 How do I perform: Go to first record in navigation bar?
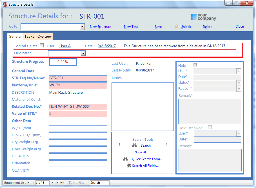(x=28, y=183)
